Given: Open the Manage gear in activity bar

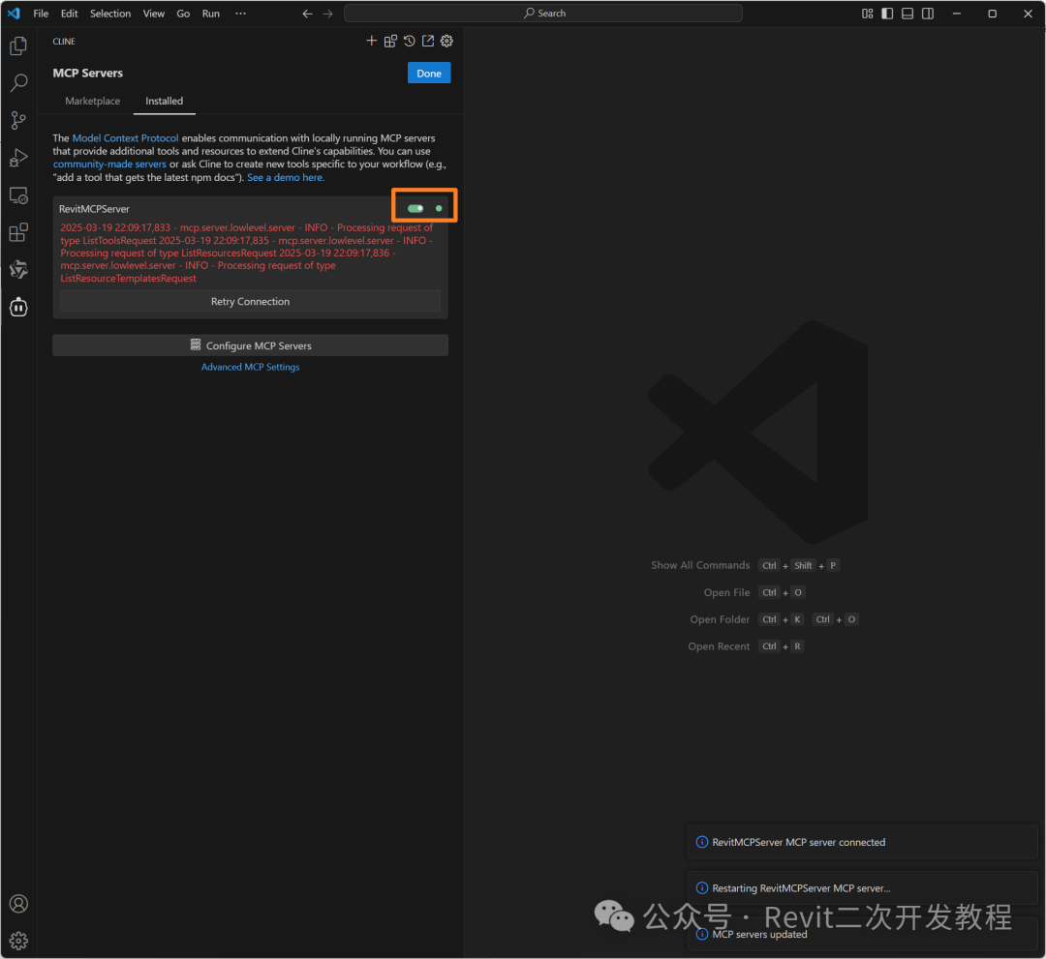Looking at the screenshot, I should 18,941.
